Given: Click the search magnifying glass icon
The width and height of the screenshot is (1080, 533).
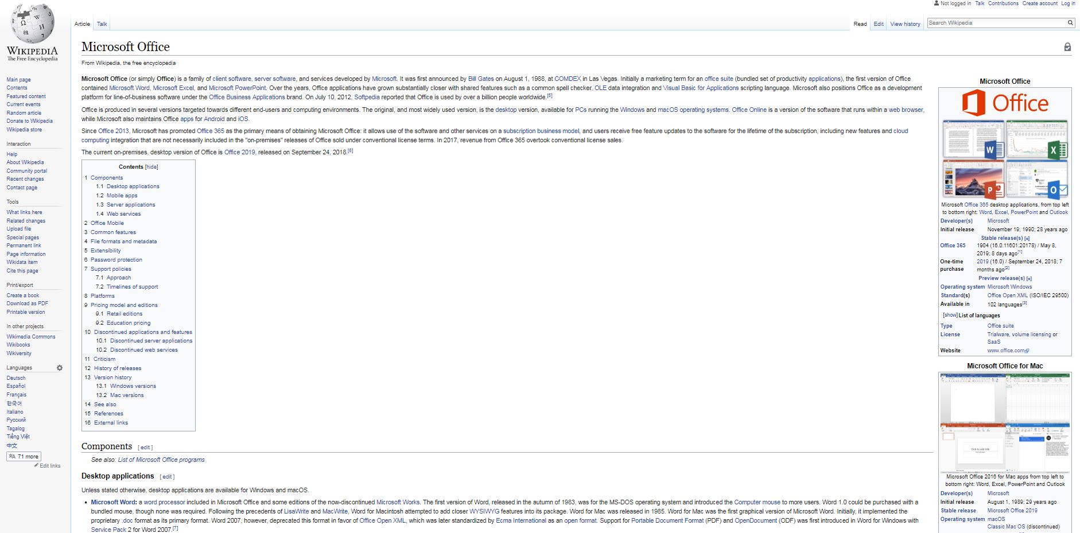Looking at the screenshot, I should (x=1070, y=23).
